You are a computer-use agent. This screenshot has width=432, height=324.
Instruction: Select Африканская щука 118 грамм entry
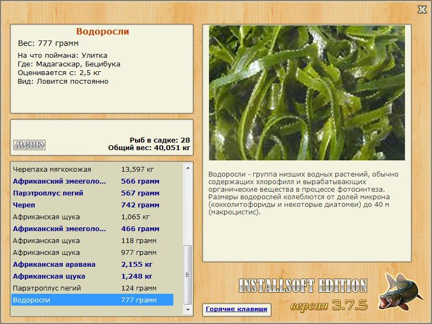92,240
